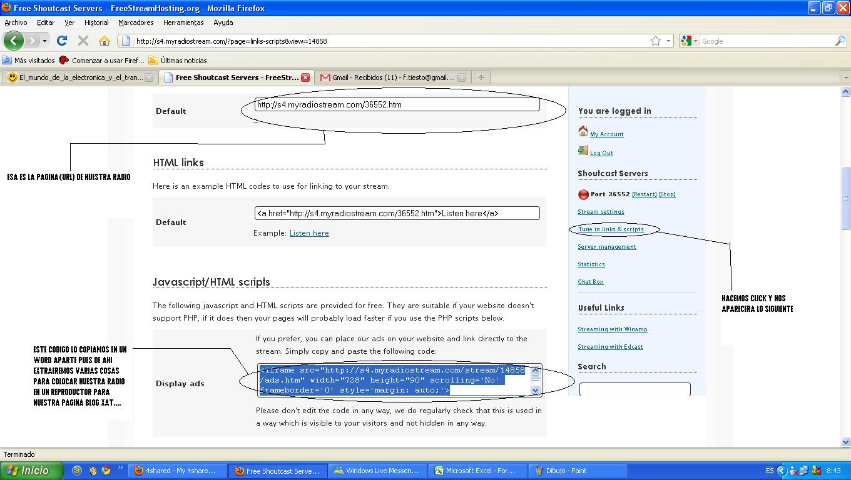Switch to the El_mundo_de_la_electronica tab

coord(80,77)
